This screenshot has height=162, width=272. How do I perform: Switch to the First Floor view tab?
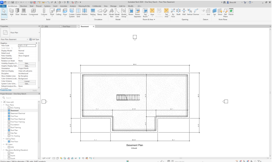pyautogui.click(x=67, y=26)
